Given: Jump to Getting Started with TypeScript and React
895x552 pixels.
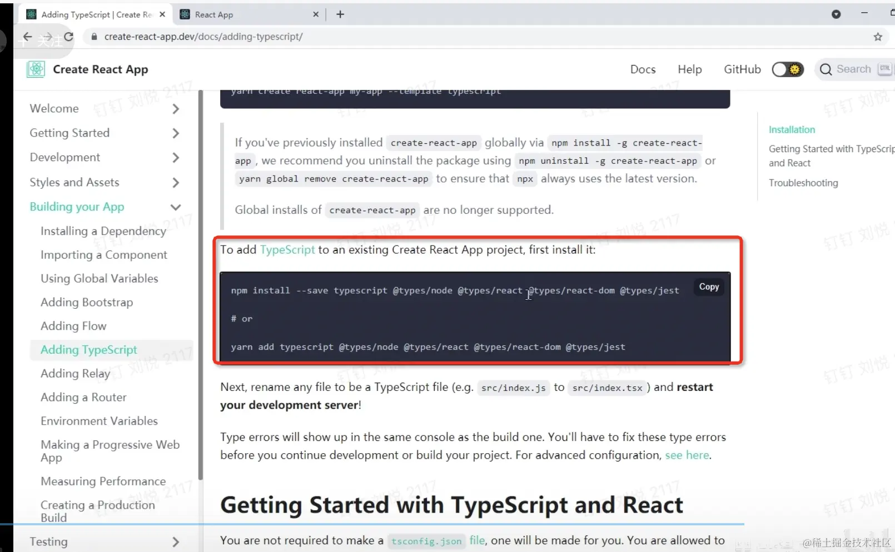Looking at the screenshot, I should [832, 156].
